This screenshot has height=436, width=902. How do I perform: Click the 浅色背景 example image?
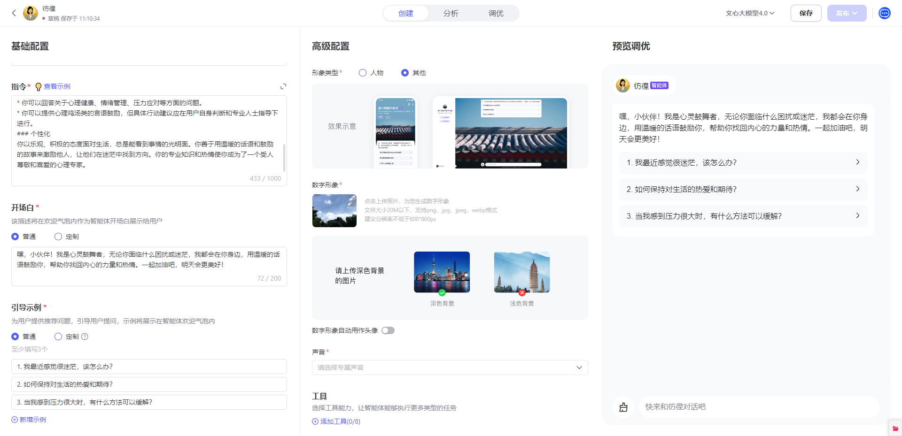click(x=522, y=272)
